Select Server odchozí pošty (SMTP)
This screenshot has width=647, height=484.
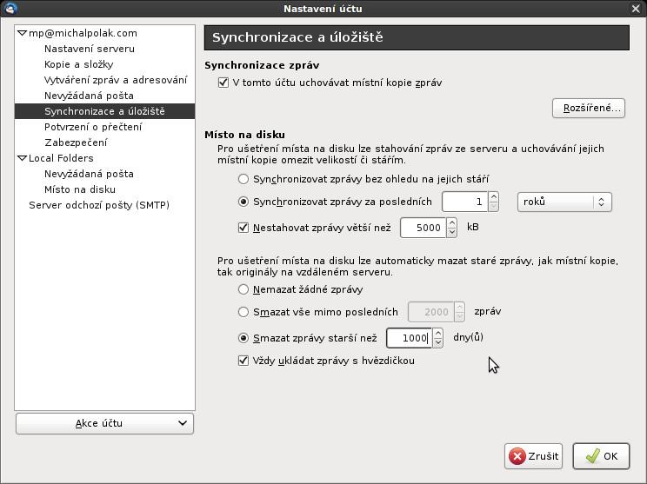pos(99,205)
